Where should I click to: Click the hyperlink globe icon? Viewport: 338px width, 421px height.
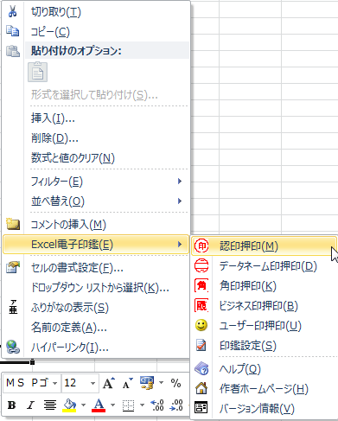click(13, 347)
